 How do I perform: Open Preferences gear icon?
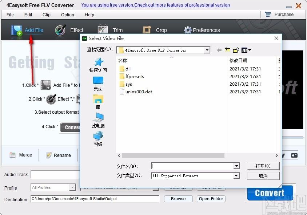coord(188,30)
